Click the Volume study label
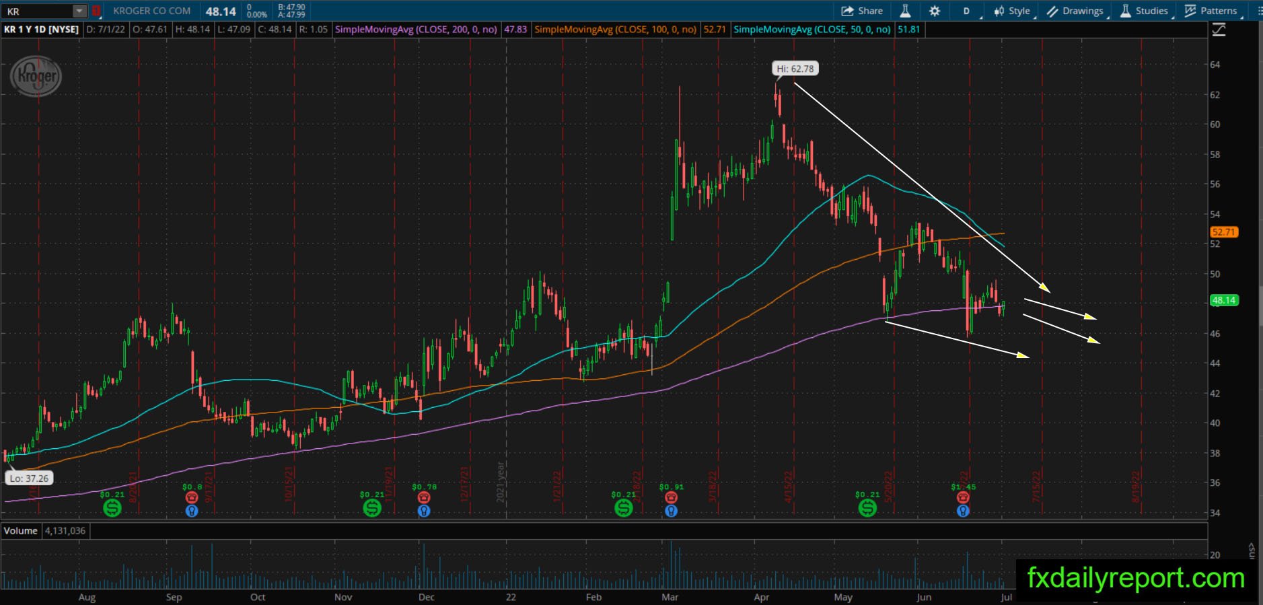 coord(21,531)
